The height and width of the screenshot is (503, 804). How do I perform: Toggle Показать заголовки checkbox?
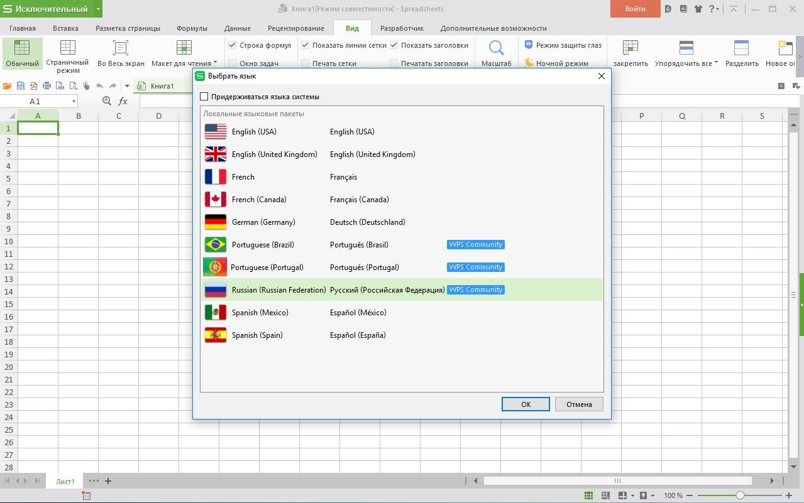click(394, 45)
